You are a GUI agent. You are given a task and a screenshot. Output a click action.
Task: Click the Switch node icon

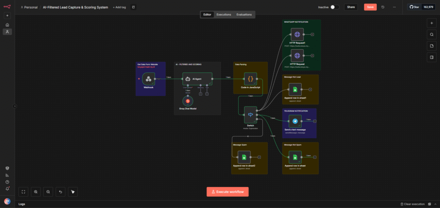(251, 113)
